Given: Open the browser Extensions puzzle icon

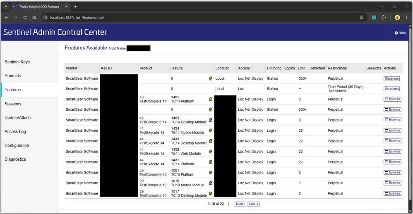Looking at the screenshot, I should pos(384,18).
